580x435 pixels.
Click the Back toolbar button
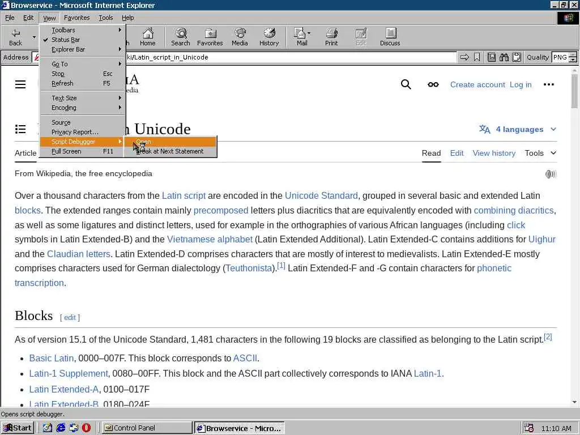15,37
